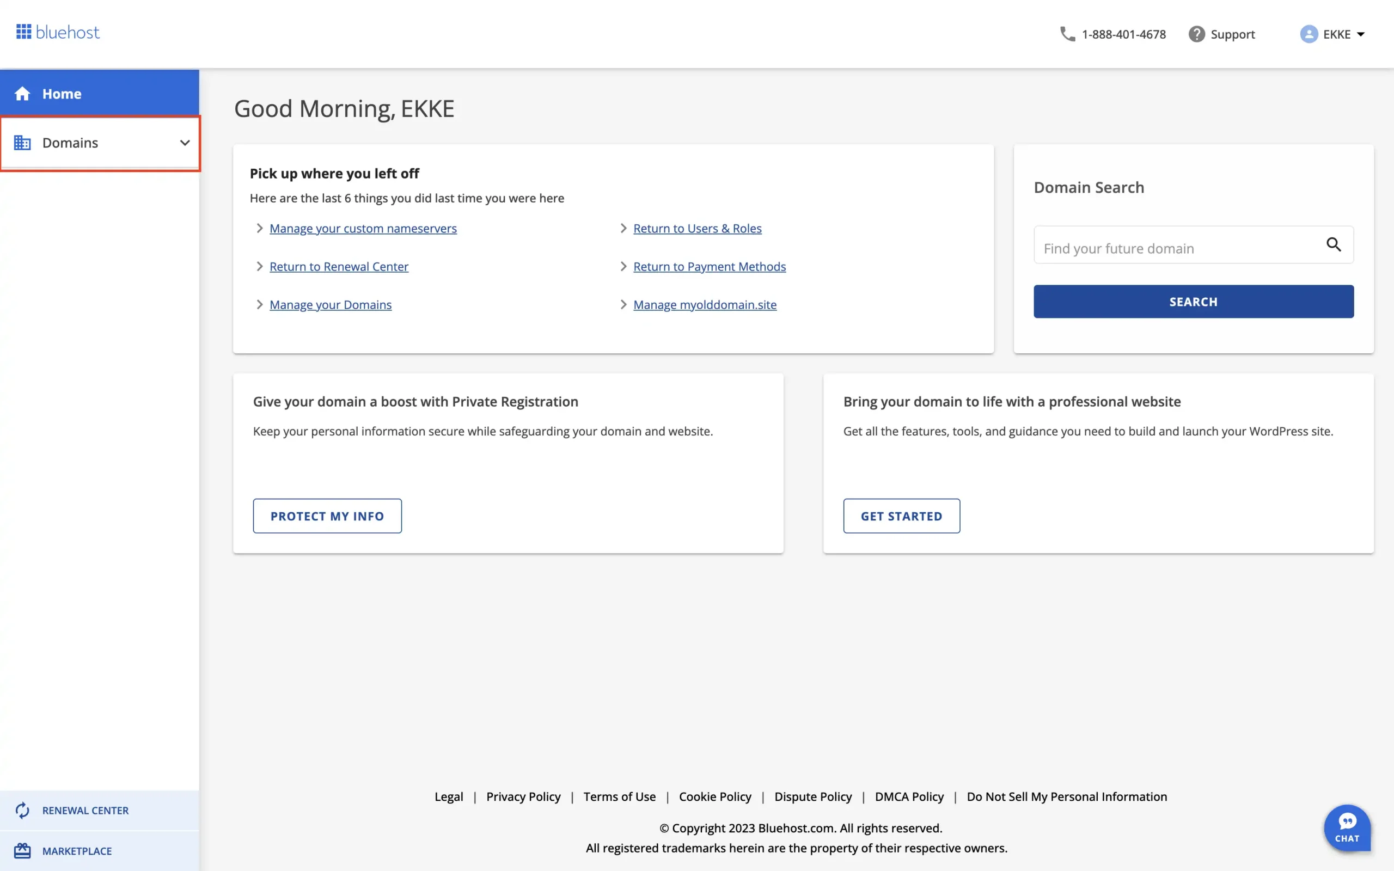The height and width of the screenshot is (871, 1394).
Task: Open Return to Renewal Center link
Action: click(339, 266)
